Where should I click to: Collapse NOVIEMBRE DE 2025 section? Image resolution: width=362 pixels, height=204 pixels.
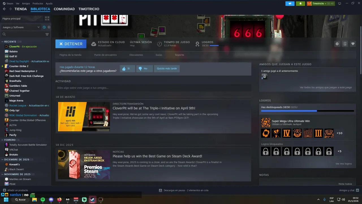2,174
